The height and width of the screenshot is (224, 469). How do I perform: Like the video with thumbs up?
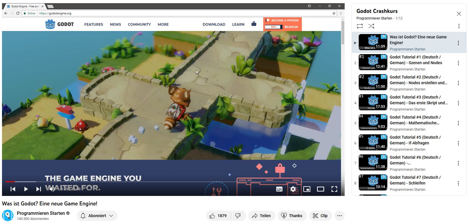[218, 216]
